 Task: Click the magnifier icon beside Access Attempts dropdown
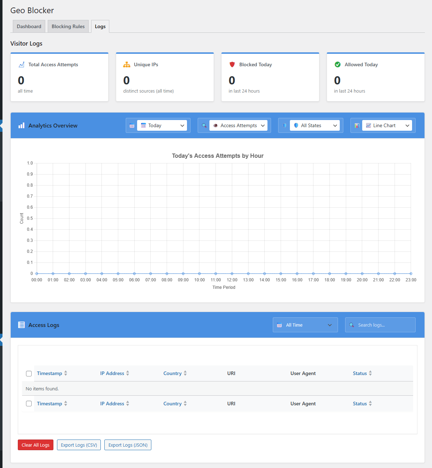[x=204, y=126]
